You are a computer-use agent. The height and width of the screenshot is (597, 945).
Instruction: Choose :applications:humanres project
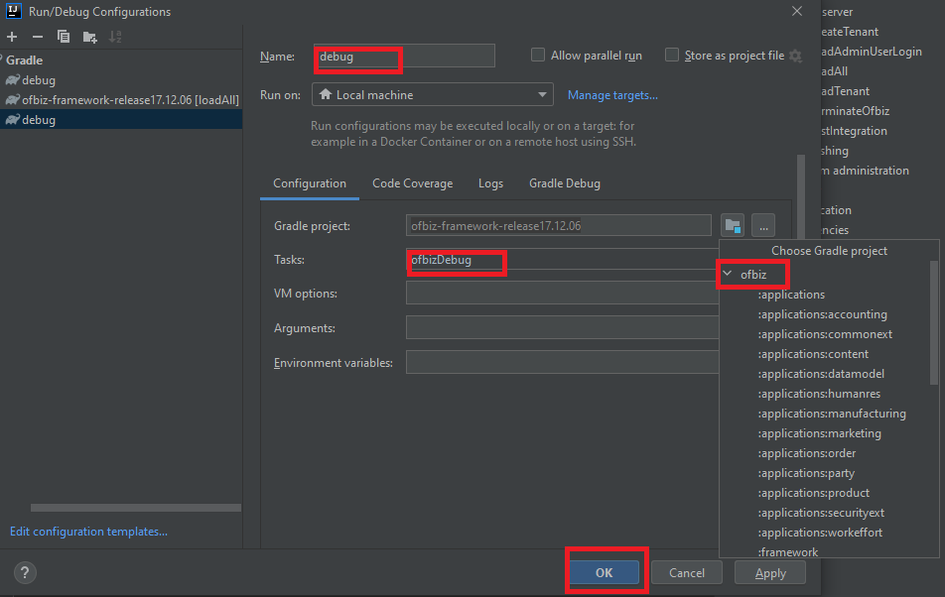[x=818, y=394]
